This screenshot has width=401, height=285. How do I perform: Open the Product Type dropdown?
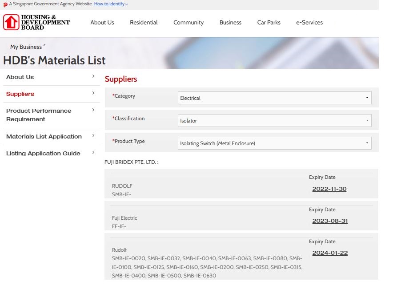(275, 143)
